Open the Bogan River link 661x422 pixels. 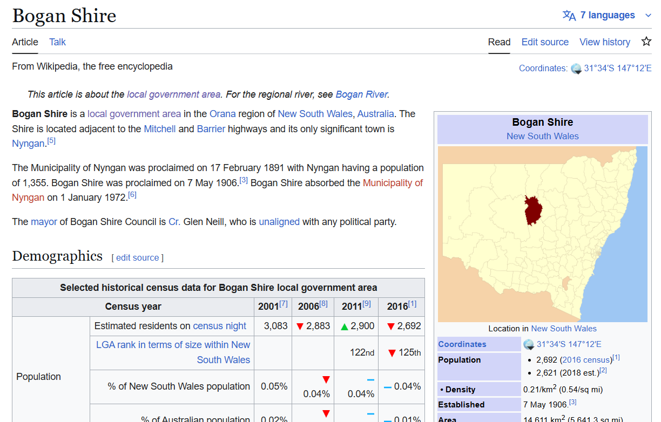(361, 94)
